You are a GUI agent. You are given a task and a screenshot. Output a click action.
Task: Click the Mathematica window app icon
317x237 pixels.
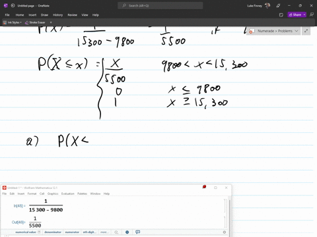5,188
